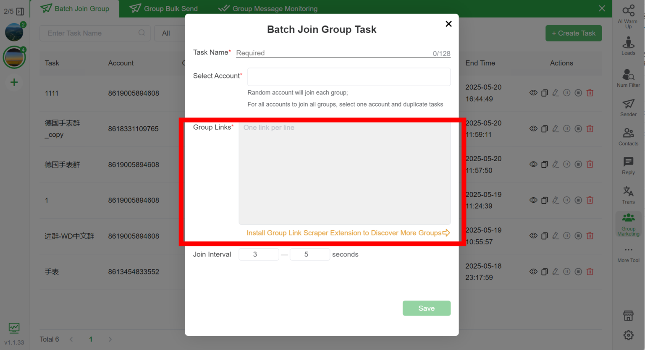645x350 pixels.
Task: Open settings gear in sidebar
Action: (x=628, y=335)
